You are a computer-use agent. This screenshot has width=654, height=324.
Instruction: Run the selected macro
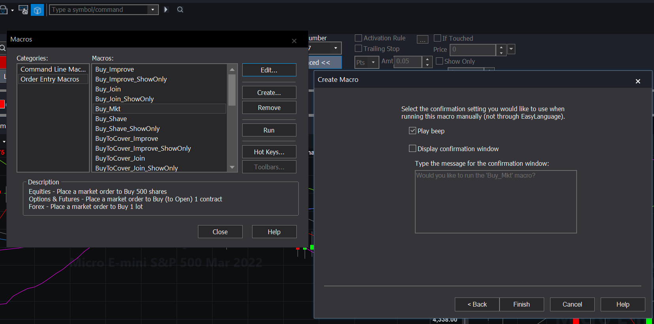pyautogui.click(x=269, y=130)
